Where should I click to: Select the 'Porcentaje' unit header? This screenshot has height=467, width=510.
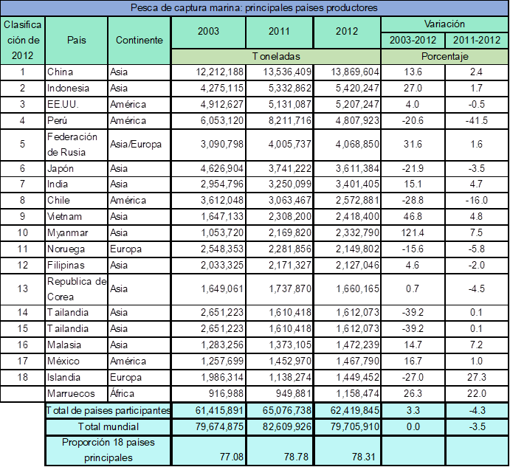click(444, 56)
